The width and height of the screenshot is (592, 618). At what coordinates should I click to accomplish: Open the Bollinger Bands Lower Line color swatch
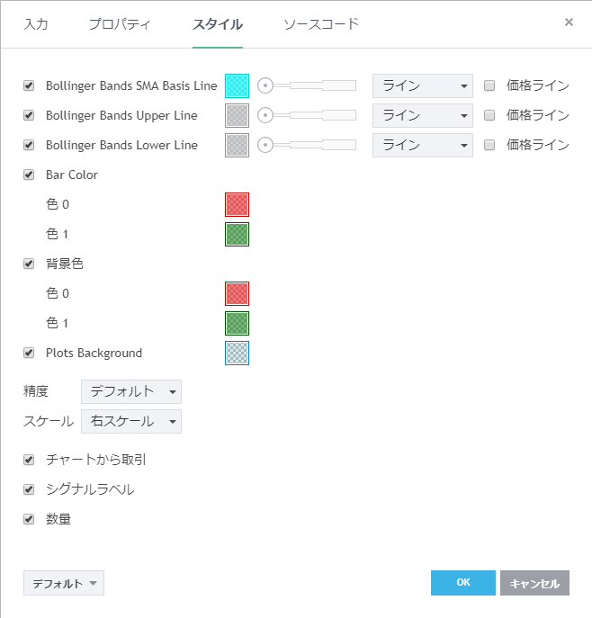coord(237,145)
